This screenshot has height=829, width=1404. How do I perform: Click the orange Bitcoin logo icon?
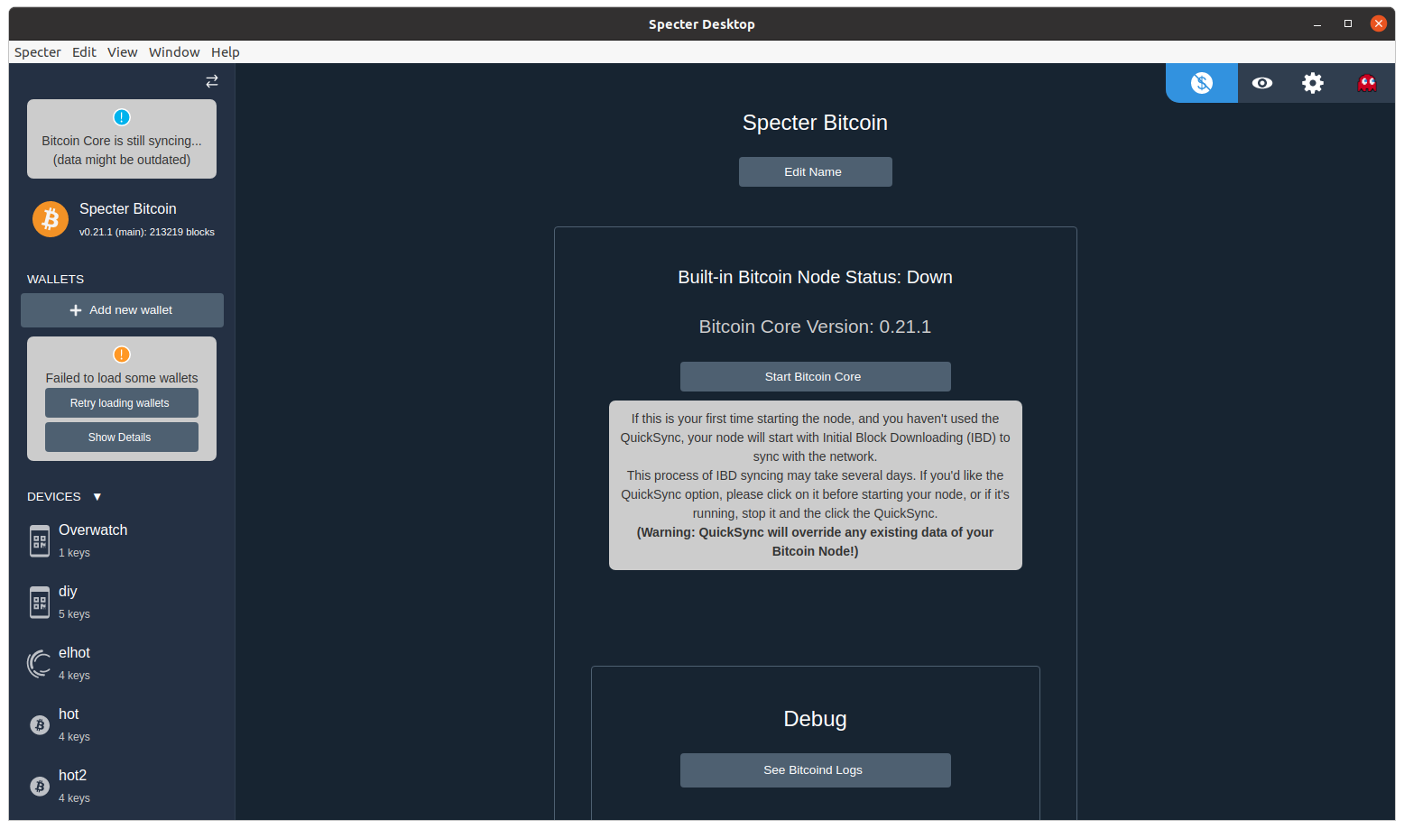[x=51, y=219]
